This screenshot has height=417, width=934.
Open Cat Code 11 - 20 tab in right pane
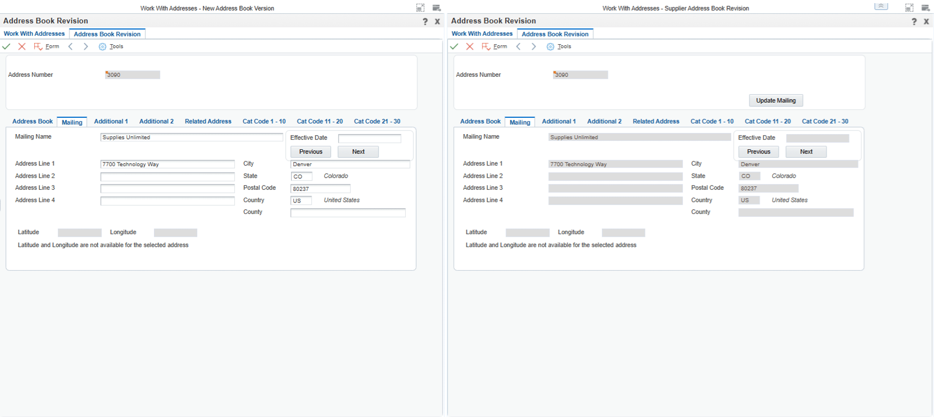[767, 121]
